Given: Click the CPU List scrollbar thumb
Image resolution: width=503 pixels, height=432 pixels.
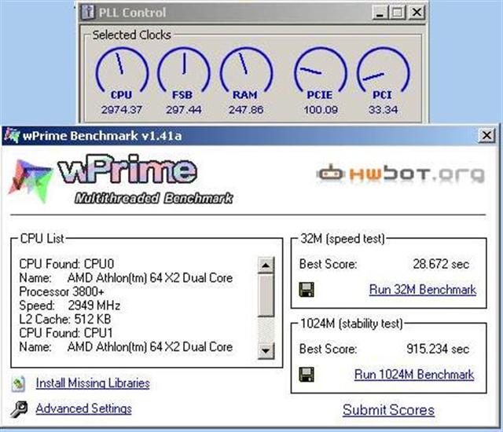Looking at the screenshot, I should click(266, 295).
